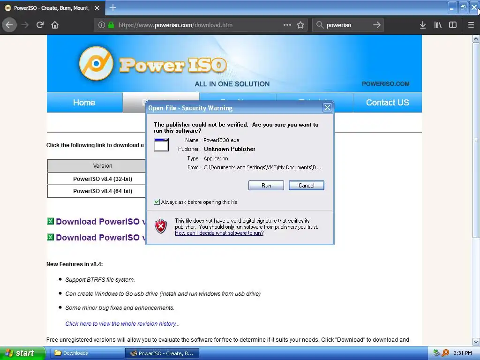Screen dimensions: 480x360
Task: Click the page vertical scrollbar thumb
Action: click(476, 140)
